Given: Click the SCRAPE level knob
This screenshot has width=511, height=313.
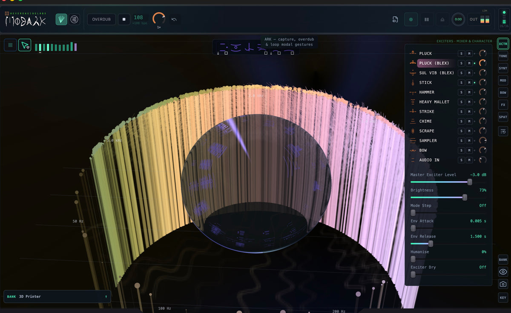Looking at the screenshot, I should pos(482,131).
